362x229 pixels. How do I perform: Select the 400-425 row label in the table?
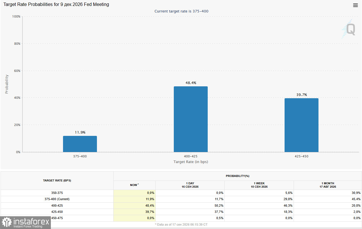(x=57, y=206)
